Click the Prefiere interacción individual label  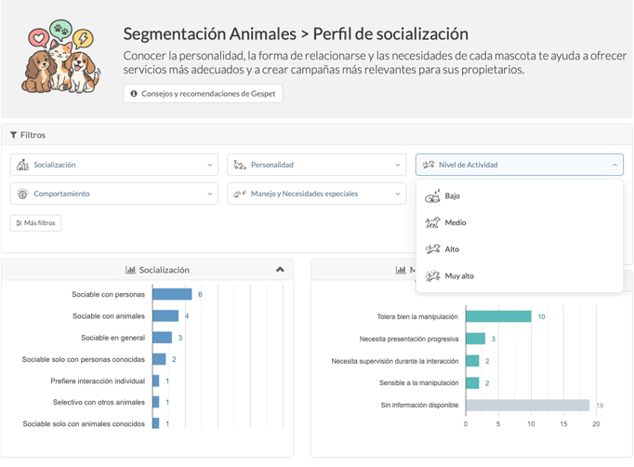pos(98,380)
